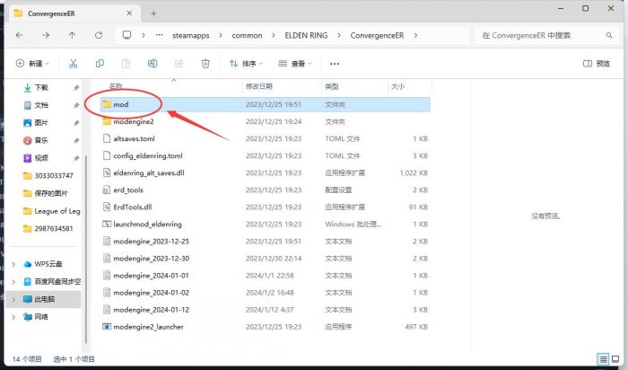Select the mod folder
This screenshot has height=370, width=628.
click(x=265, y=104)
